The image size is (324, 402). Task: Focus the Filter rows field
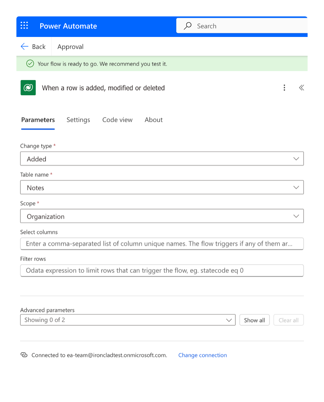(162, 270)
